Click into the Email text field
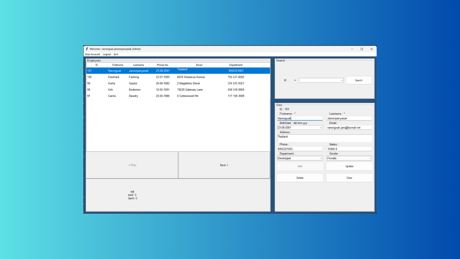 tap(349, 128)
